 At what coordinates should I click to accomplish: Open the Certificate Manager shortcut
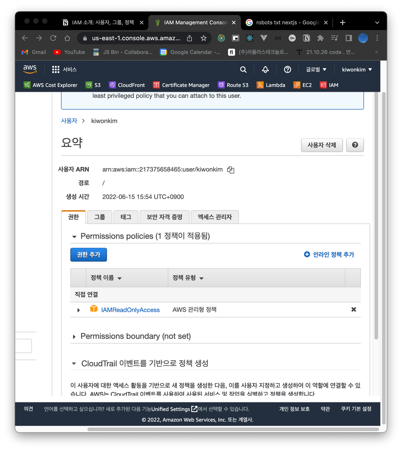(x=181, y=85)
